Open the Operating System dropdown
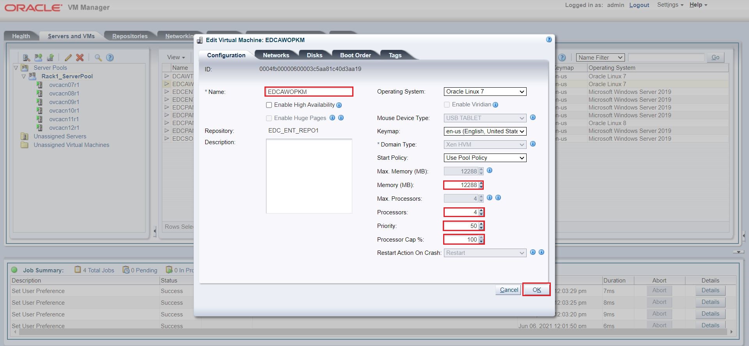Screen dimensions: 749x346 pos(485,92)
